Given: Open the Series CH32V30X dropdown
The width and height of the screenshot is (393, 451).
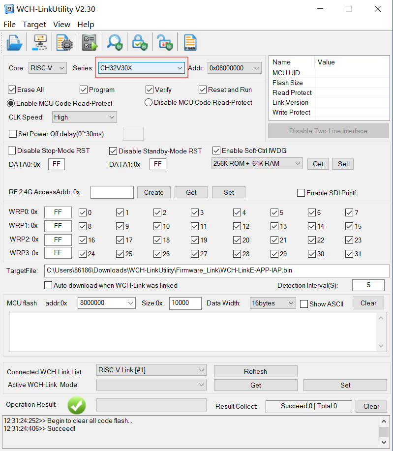Looking at the screenshot, I should [141, 68].
